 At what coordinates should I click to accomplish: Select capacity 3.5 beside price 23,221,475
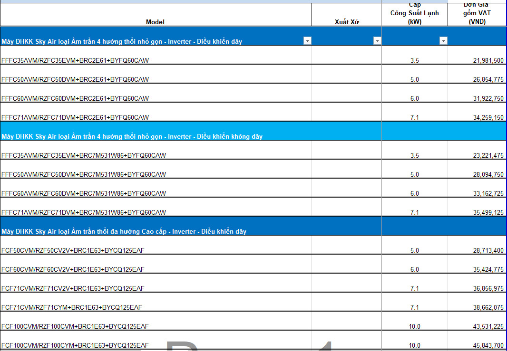[x=415, y=156]
